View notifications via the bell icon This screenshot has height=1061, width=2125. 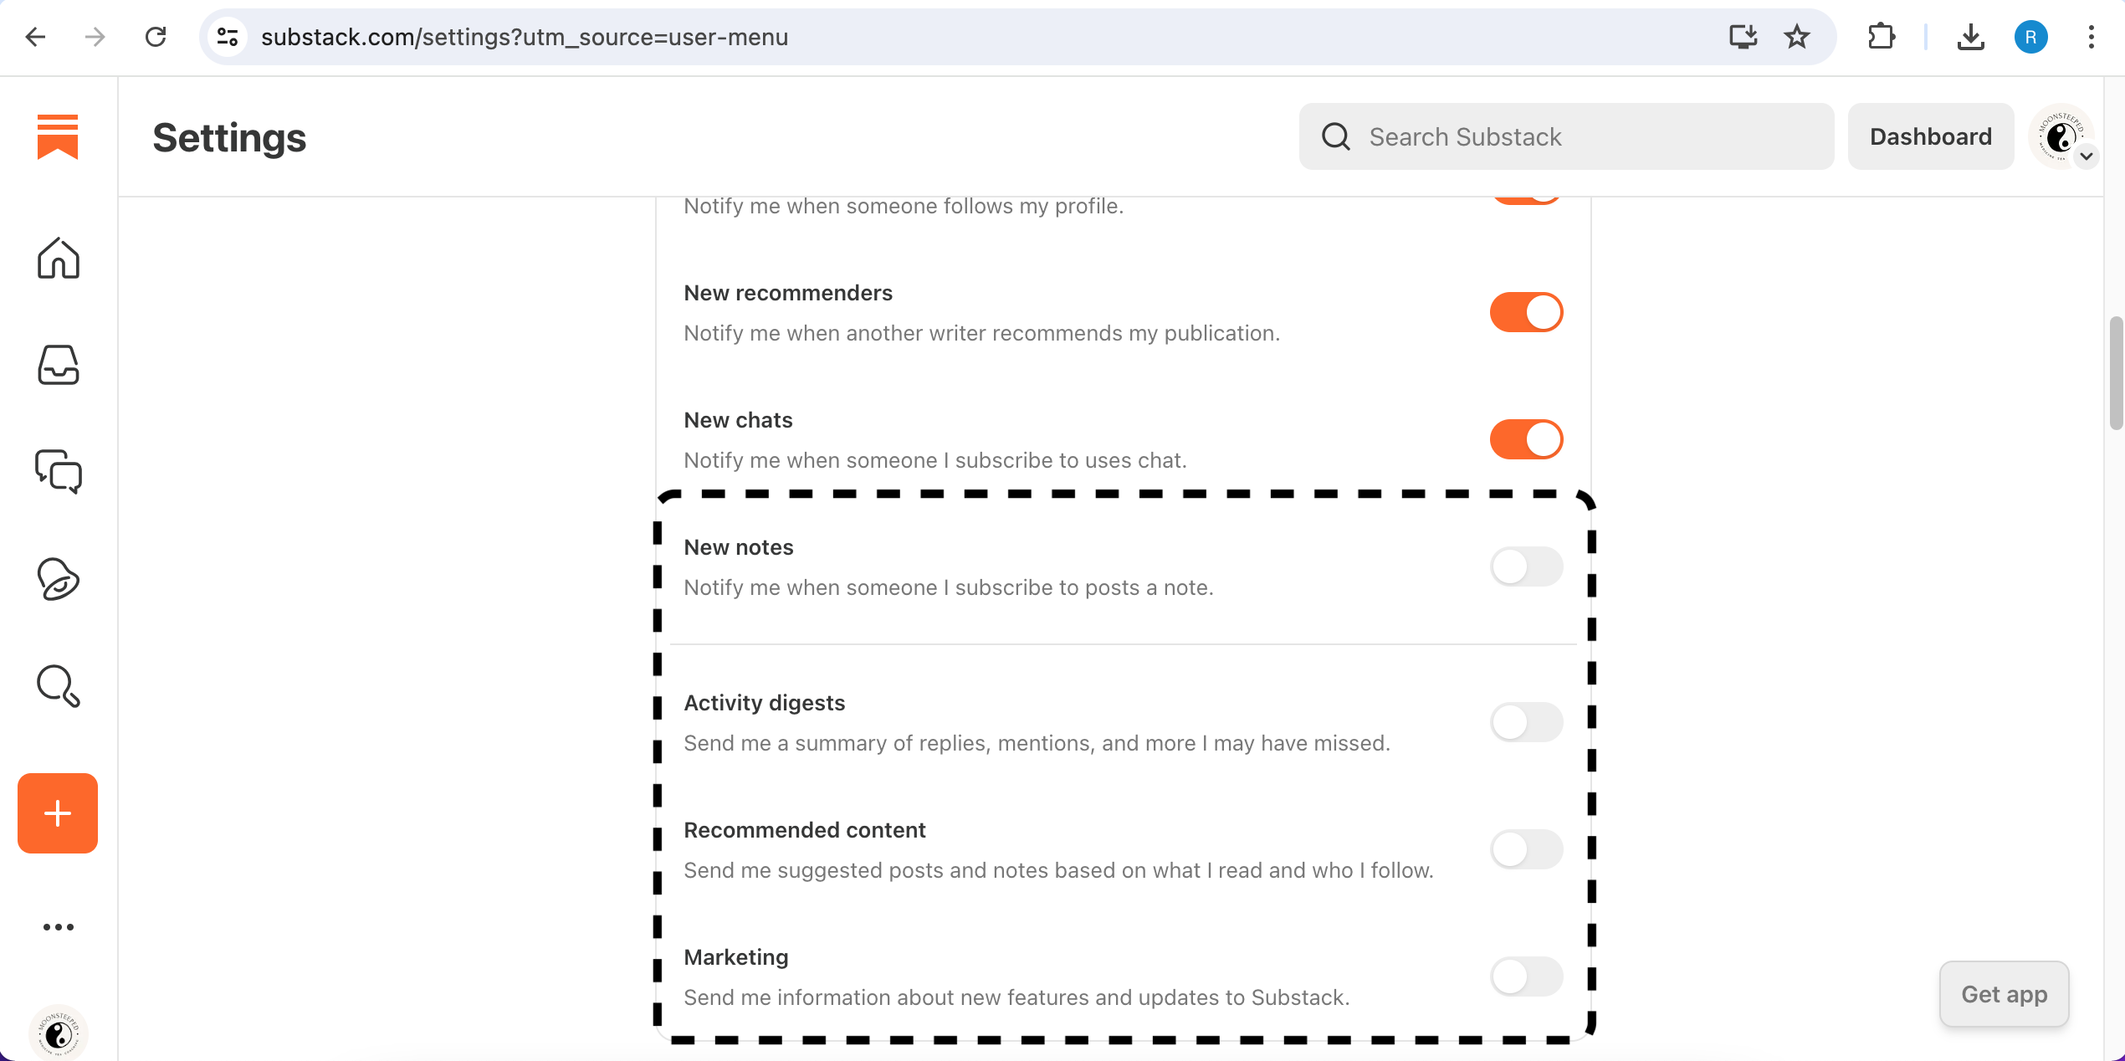pos(57,579)
